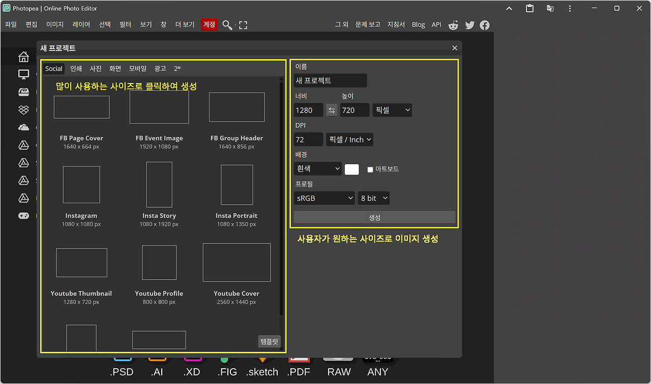Viewport: 651px width, 384px height.
Task: Open the 이미지 menu
Action: point(55,24)
